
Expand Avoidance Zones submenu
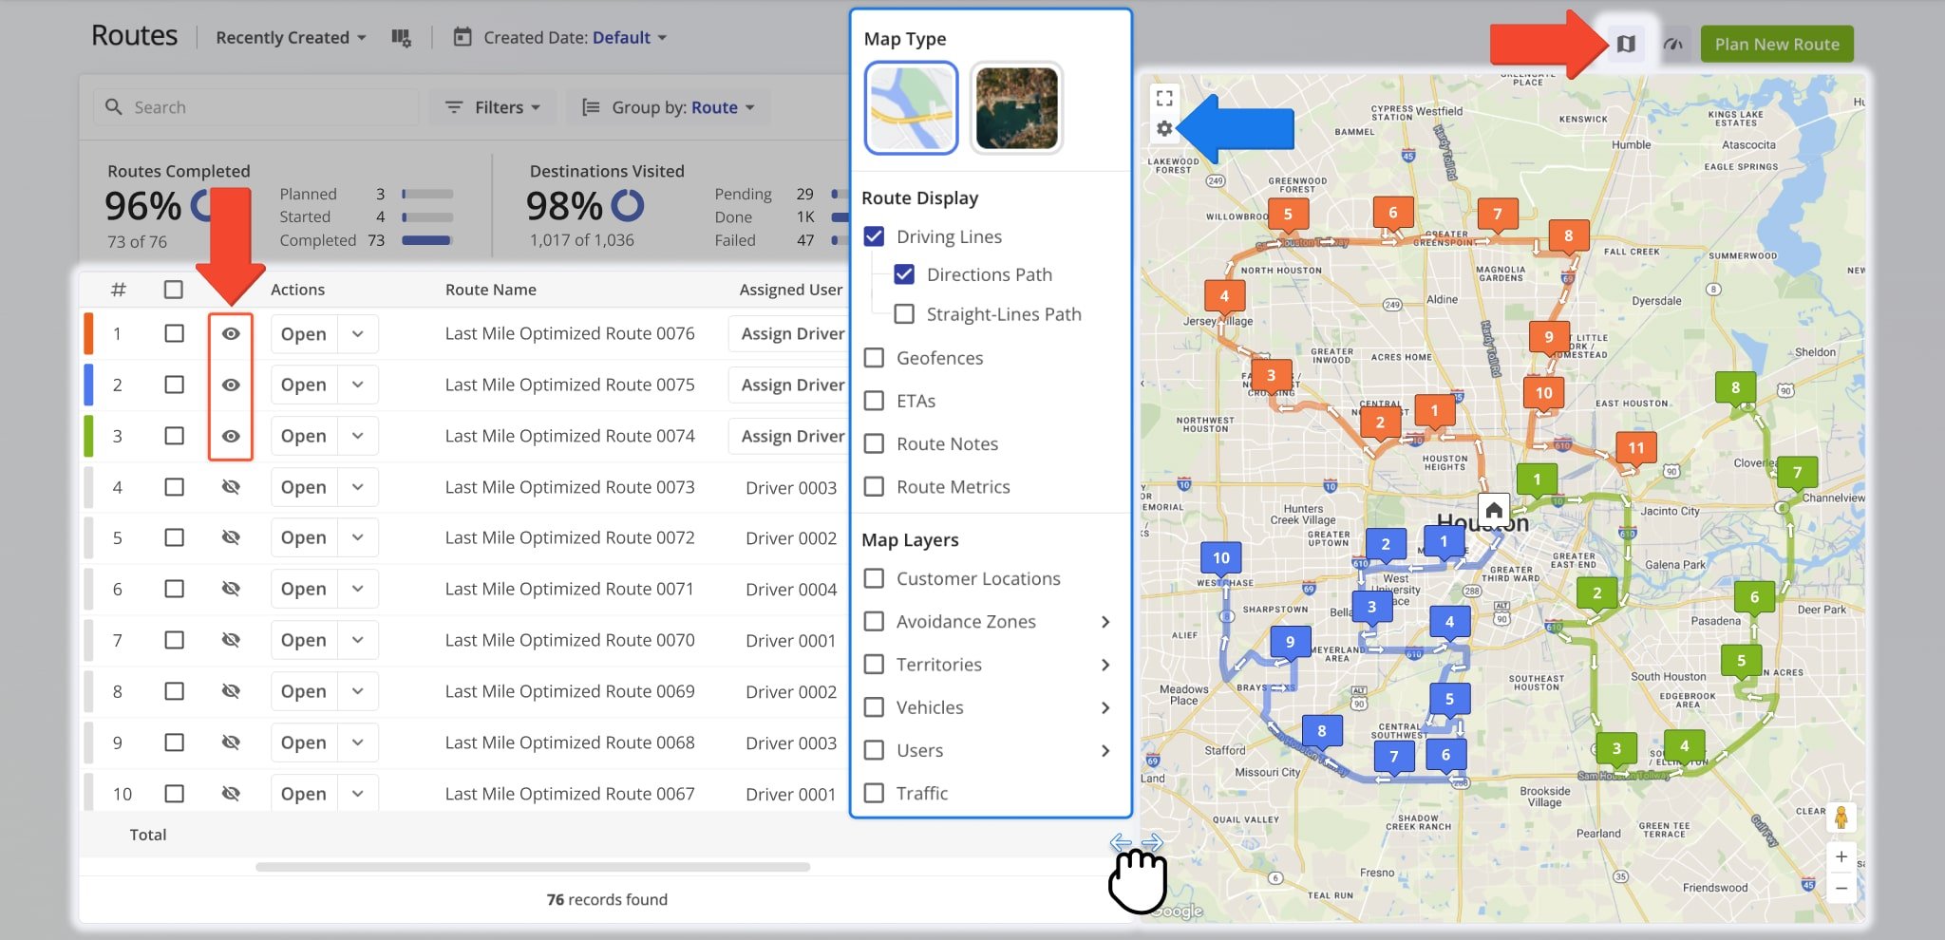point(1105,622)
